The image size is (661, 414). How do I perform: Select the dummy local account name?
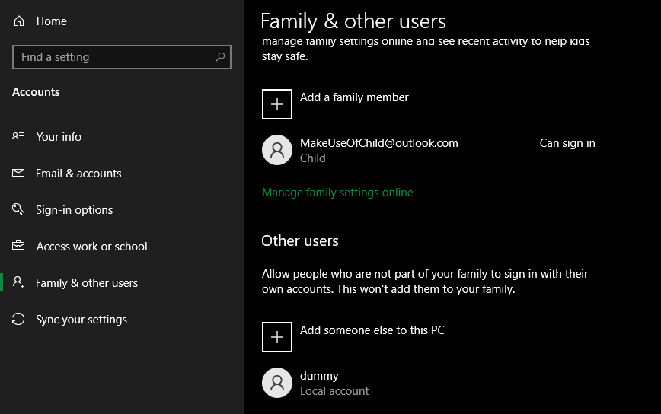coord(319,376)
